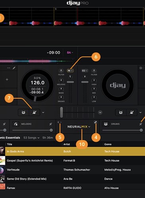Click artist Format:B

click(x=69, y=160)
